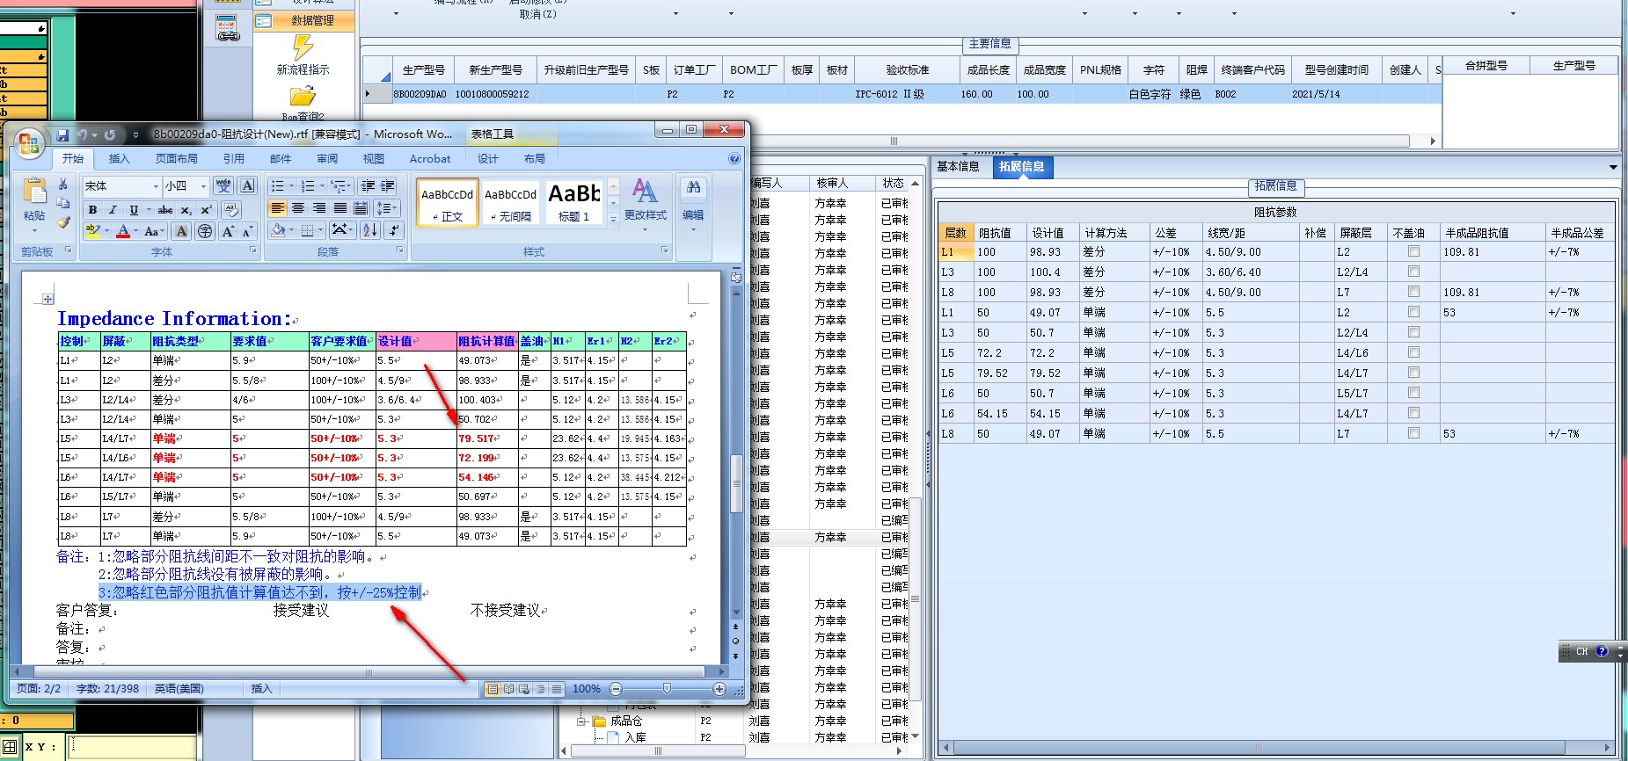
Task: Decrease paragraph indent in Word
Action: (x=368, y=185)
